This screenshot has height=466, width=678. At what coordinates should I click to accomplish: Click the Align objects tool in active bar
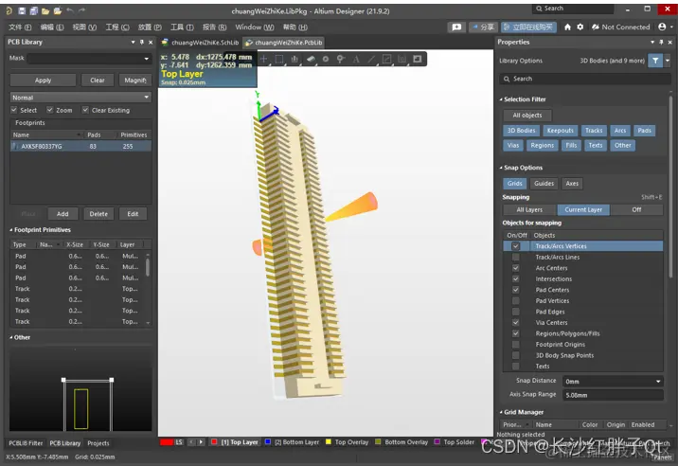[x=294, y=59]
